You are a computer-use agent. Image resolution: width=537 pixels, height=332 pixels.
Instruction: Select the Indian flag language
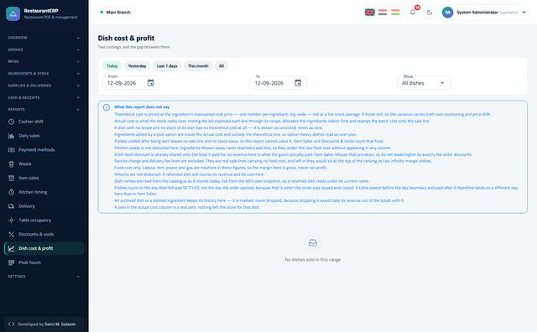coord(395,13)
